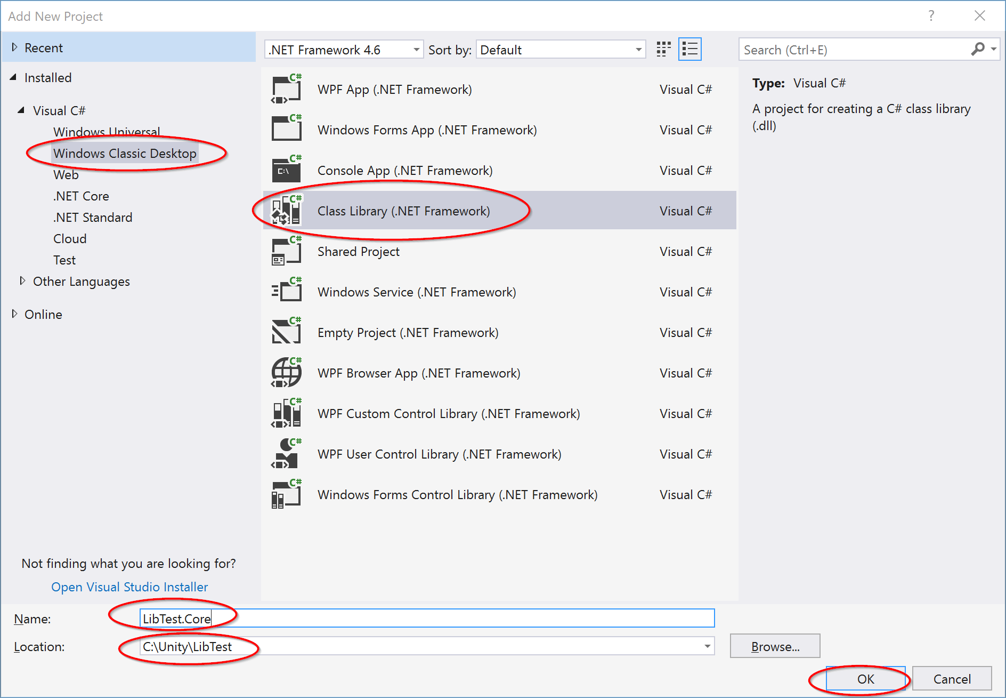Collapse the Visual C# node
The width and height of the screenshot is (1006, 698).
21,110
